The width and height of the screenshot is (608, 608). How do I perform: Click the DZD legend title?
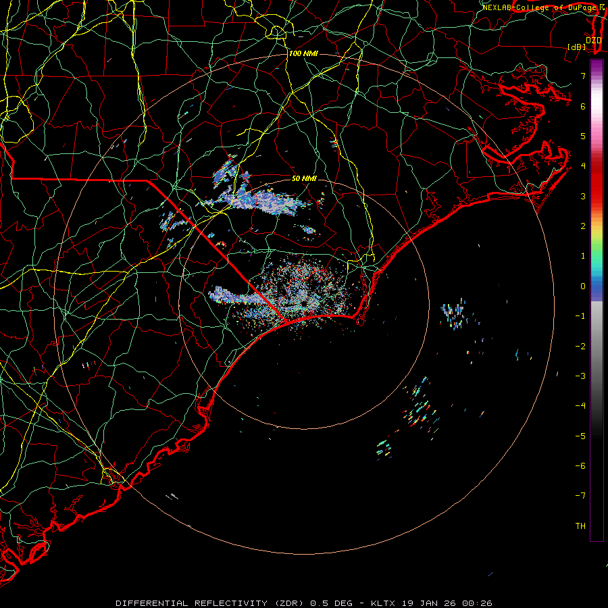pyautogui.click(x=593, y=41)
